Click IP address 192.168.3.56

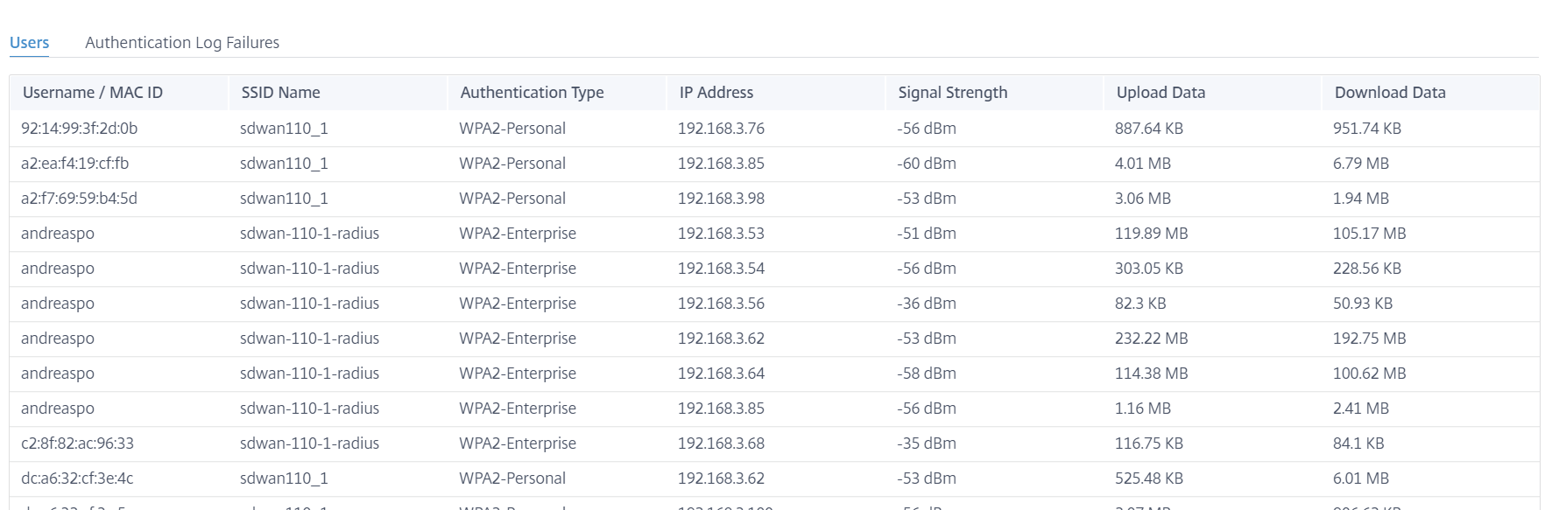[x=721, y=304]
